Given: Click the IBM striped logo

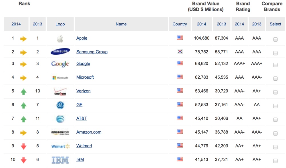Looking at the screenshot, I should coord(60,160).
